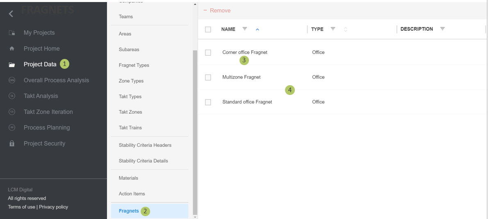Image resolution: width=488 pixels, height=219 pixels.
Task: Open Process Planning in the sidebar
Action: pos(47,128)
